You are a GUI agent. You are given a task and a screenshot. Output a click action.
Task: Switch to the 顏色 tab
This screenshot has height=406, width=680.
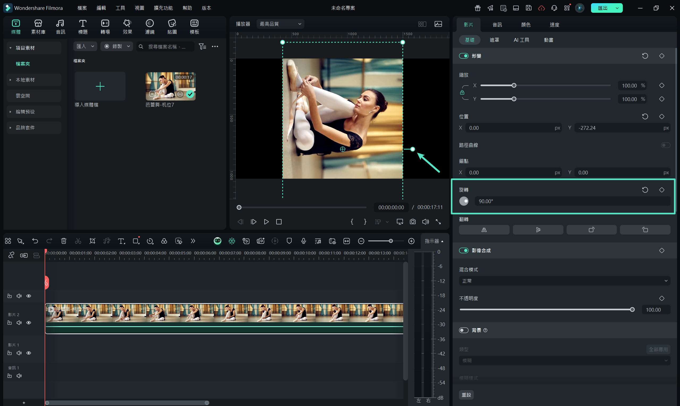pos(526,25)
